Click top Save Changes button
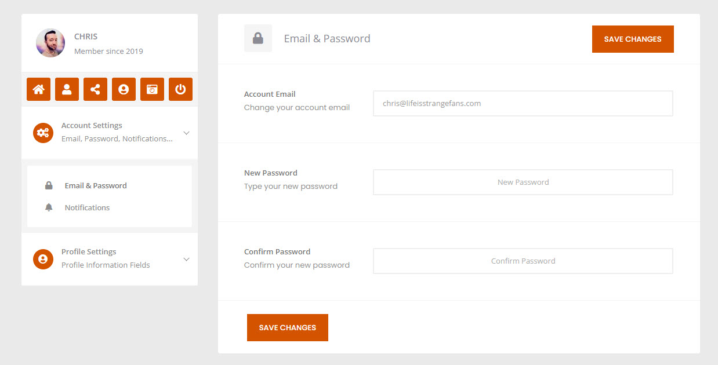This screenshot has height=365, width=718. (x=633, y=39)
